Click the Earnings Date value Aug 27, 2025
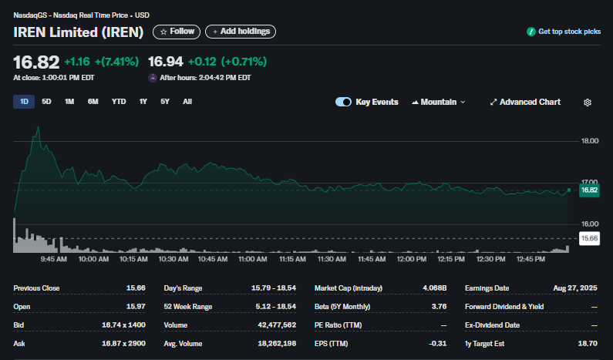The image size is (613, 360). (x=575, y=288)
